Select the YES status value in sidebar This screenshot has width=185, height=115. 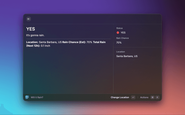[123, 33]
